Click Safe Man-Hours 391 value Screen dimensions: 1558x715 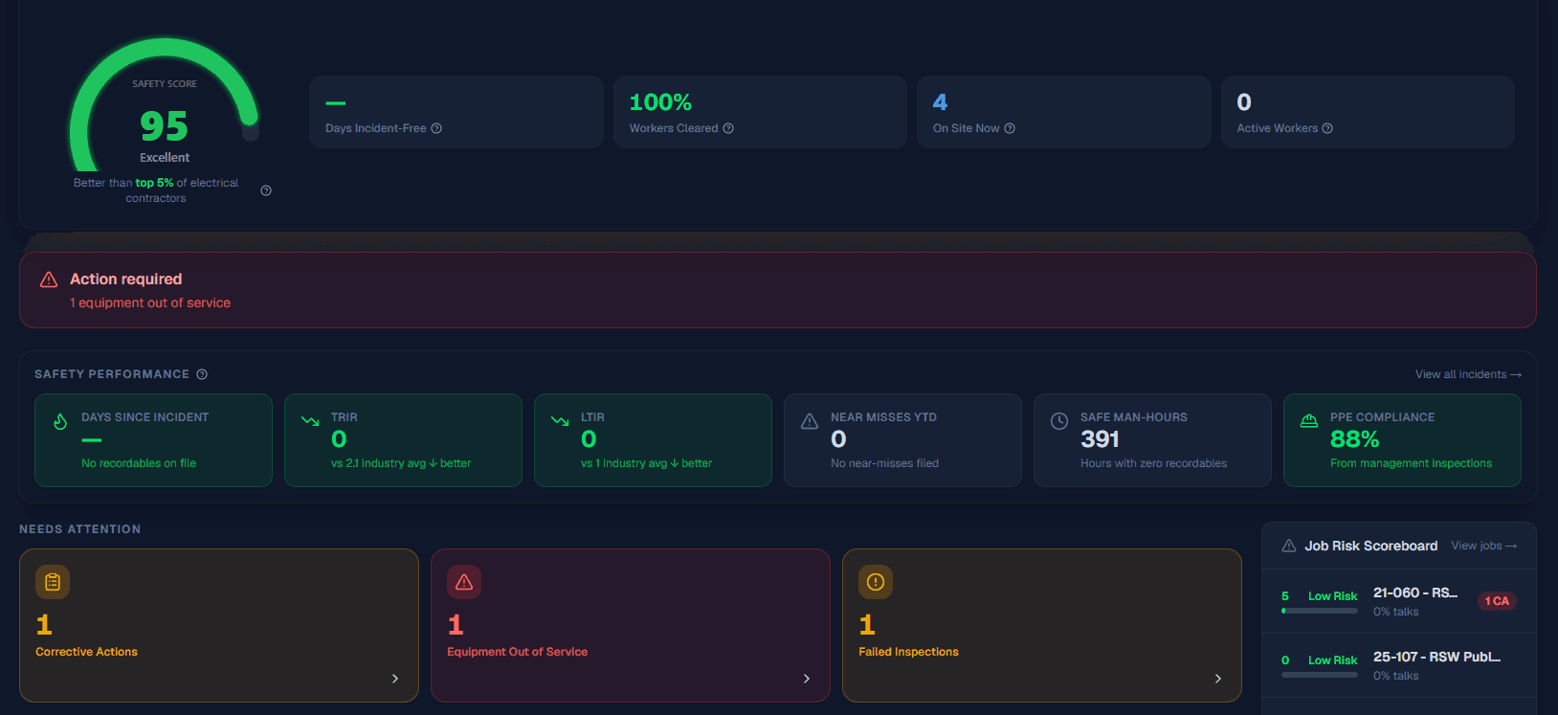(1100, 439)
